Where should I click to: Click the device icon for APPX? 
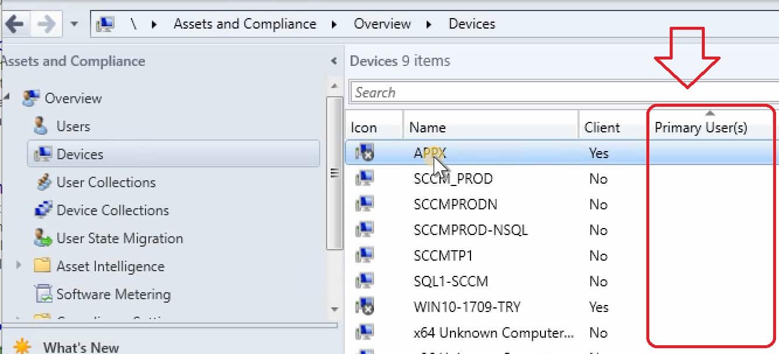coord(365,153)
